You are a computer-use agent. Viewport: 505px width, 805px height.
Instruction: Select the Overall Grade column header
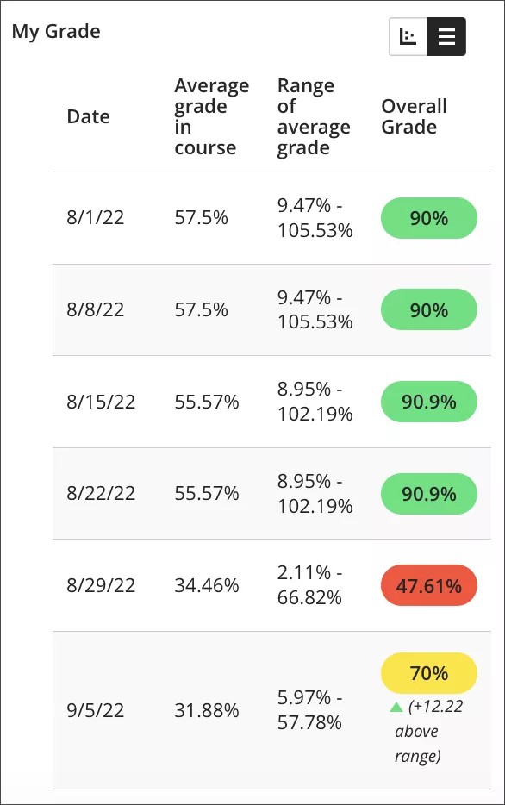pyautogui.click(x=415, y=116)
